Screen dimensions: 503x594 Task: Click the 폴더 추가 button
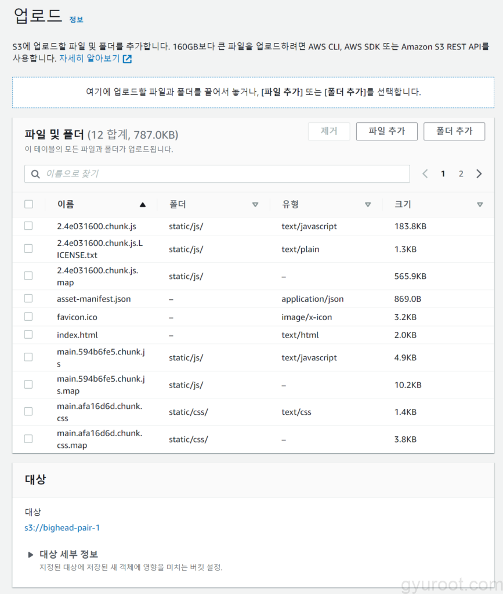pyautogui.click(x=454, y=131)
